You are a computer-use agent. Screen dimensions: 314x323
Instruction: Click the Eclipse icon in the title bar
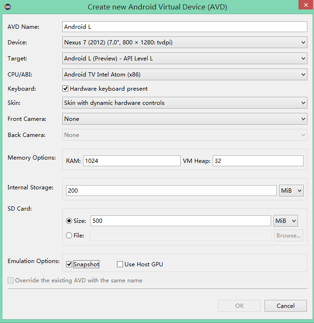click(x=8, y=7)
